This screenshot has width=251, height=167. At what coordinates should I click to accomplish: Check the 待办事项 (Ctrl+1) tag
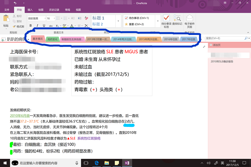point(137,18)
